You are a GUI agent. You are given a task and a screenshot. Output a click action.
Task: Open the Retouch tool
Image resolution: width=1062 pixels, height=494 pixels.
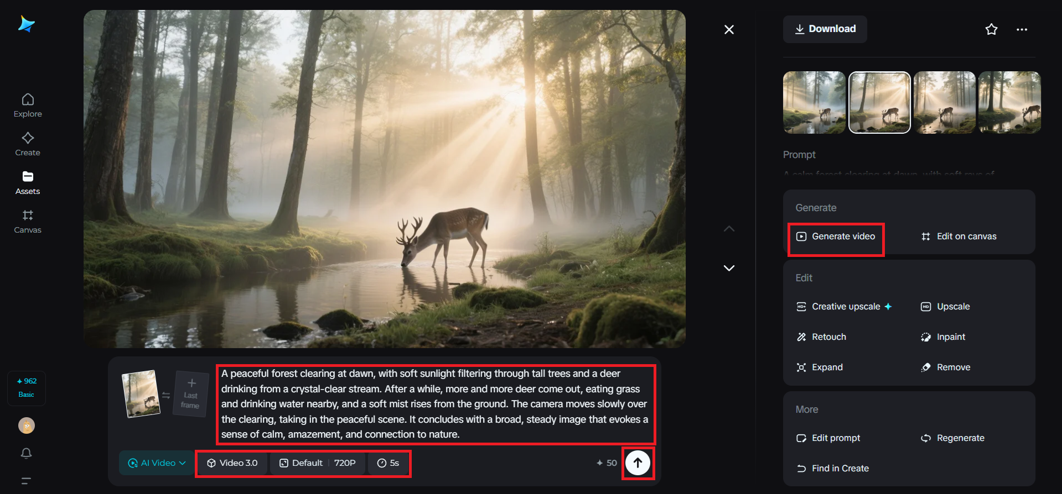point(821,337)
